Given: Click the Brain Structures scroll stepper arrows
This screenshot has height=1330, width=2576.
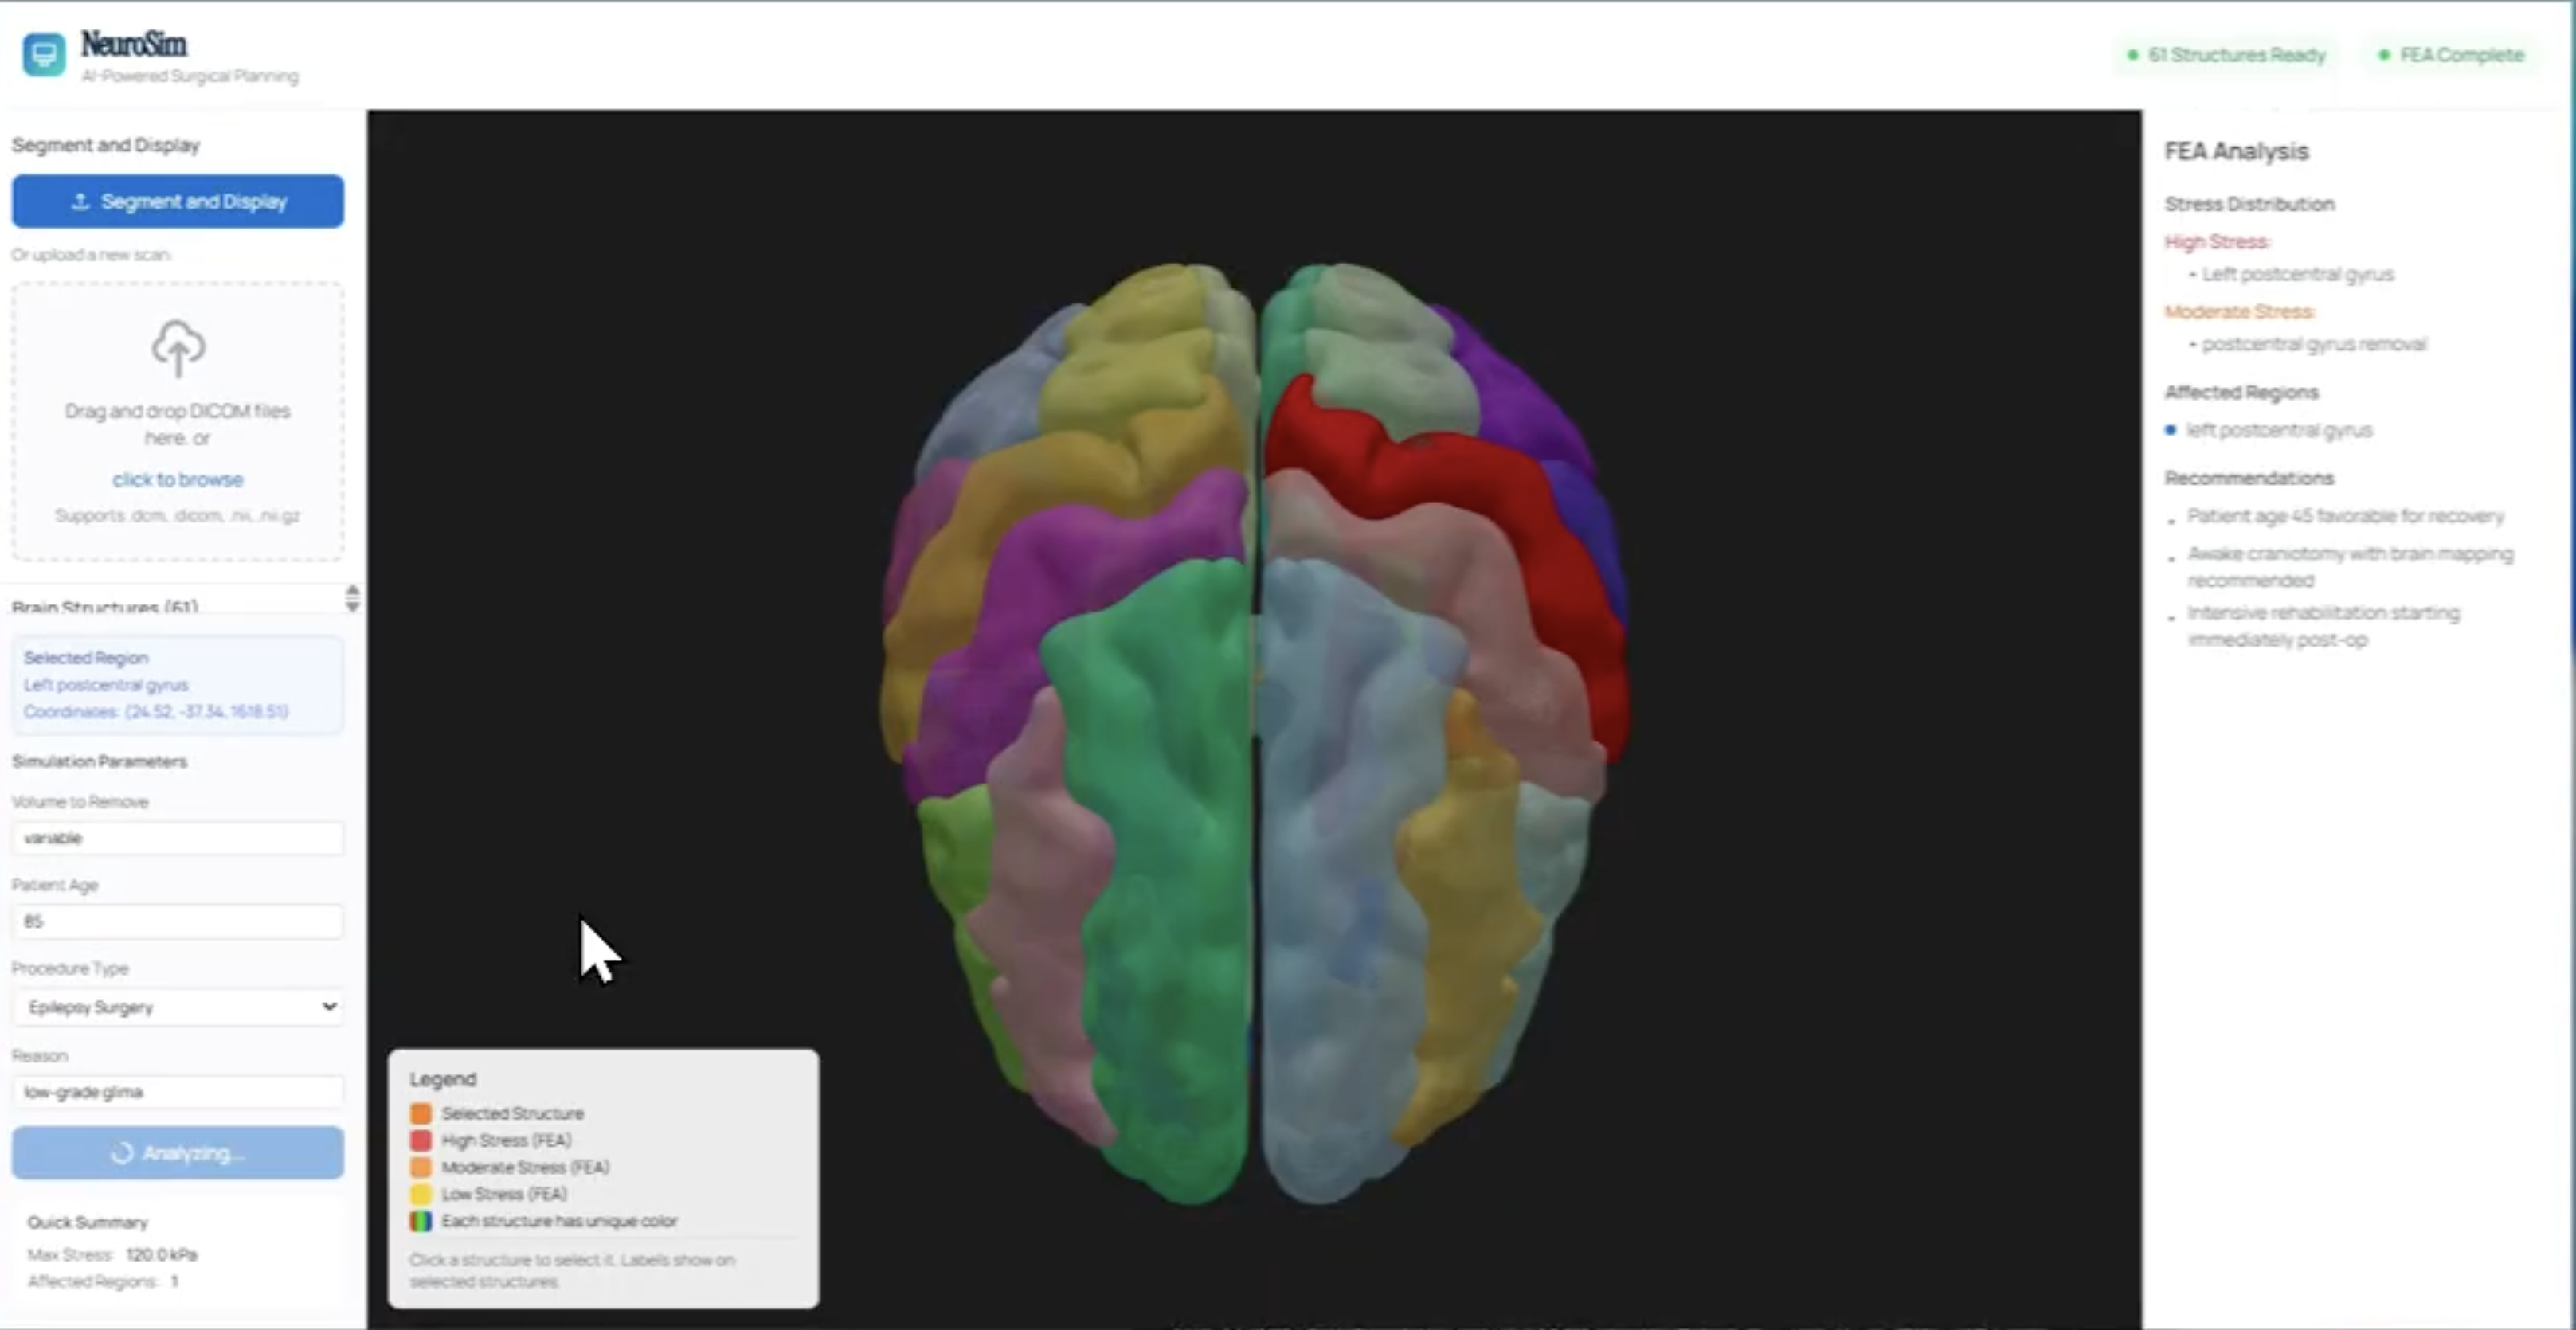Looking at the screenshot, I should point(352,598).
